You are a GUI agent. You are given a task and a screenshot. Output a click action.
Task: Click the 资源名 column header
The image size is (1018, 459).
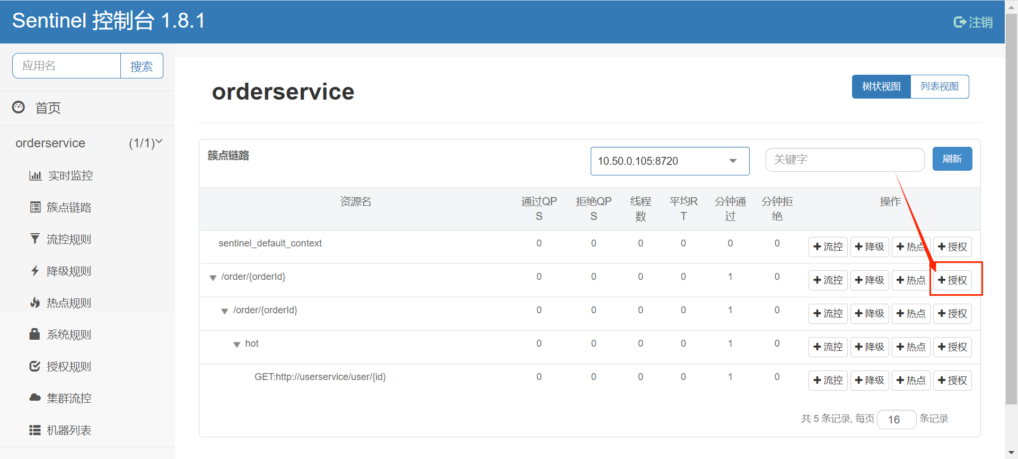[355, 201]
